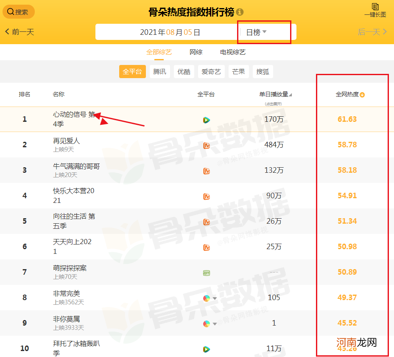Click the Tencent Video icon for 心动的信号
The height and width of the screenshot is (357, 394).
point(207,120)
